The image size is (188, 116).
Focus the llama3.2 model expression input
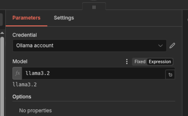pos(94,73)
